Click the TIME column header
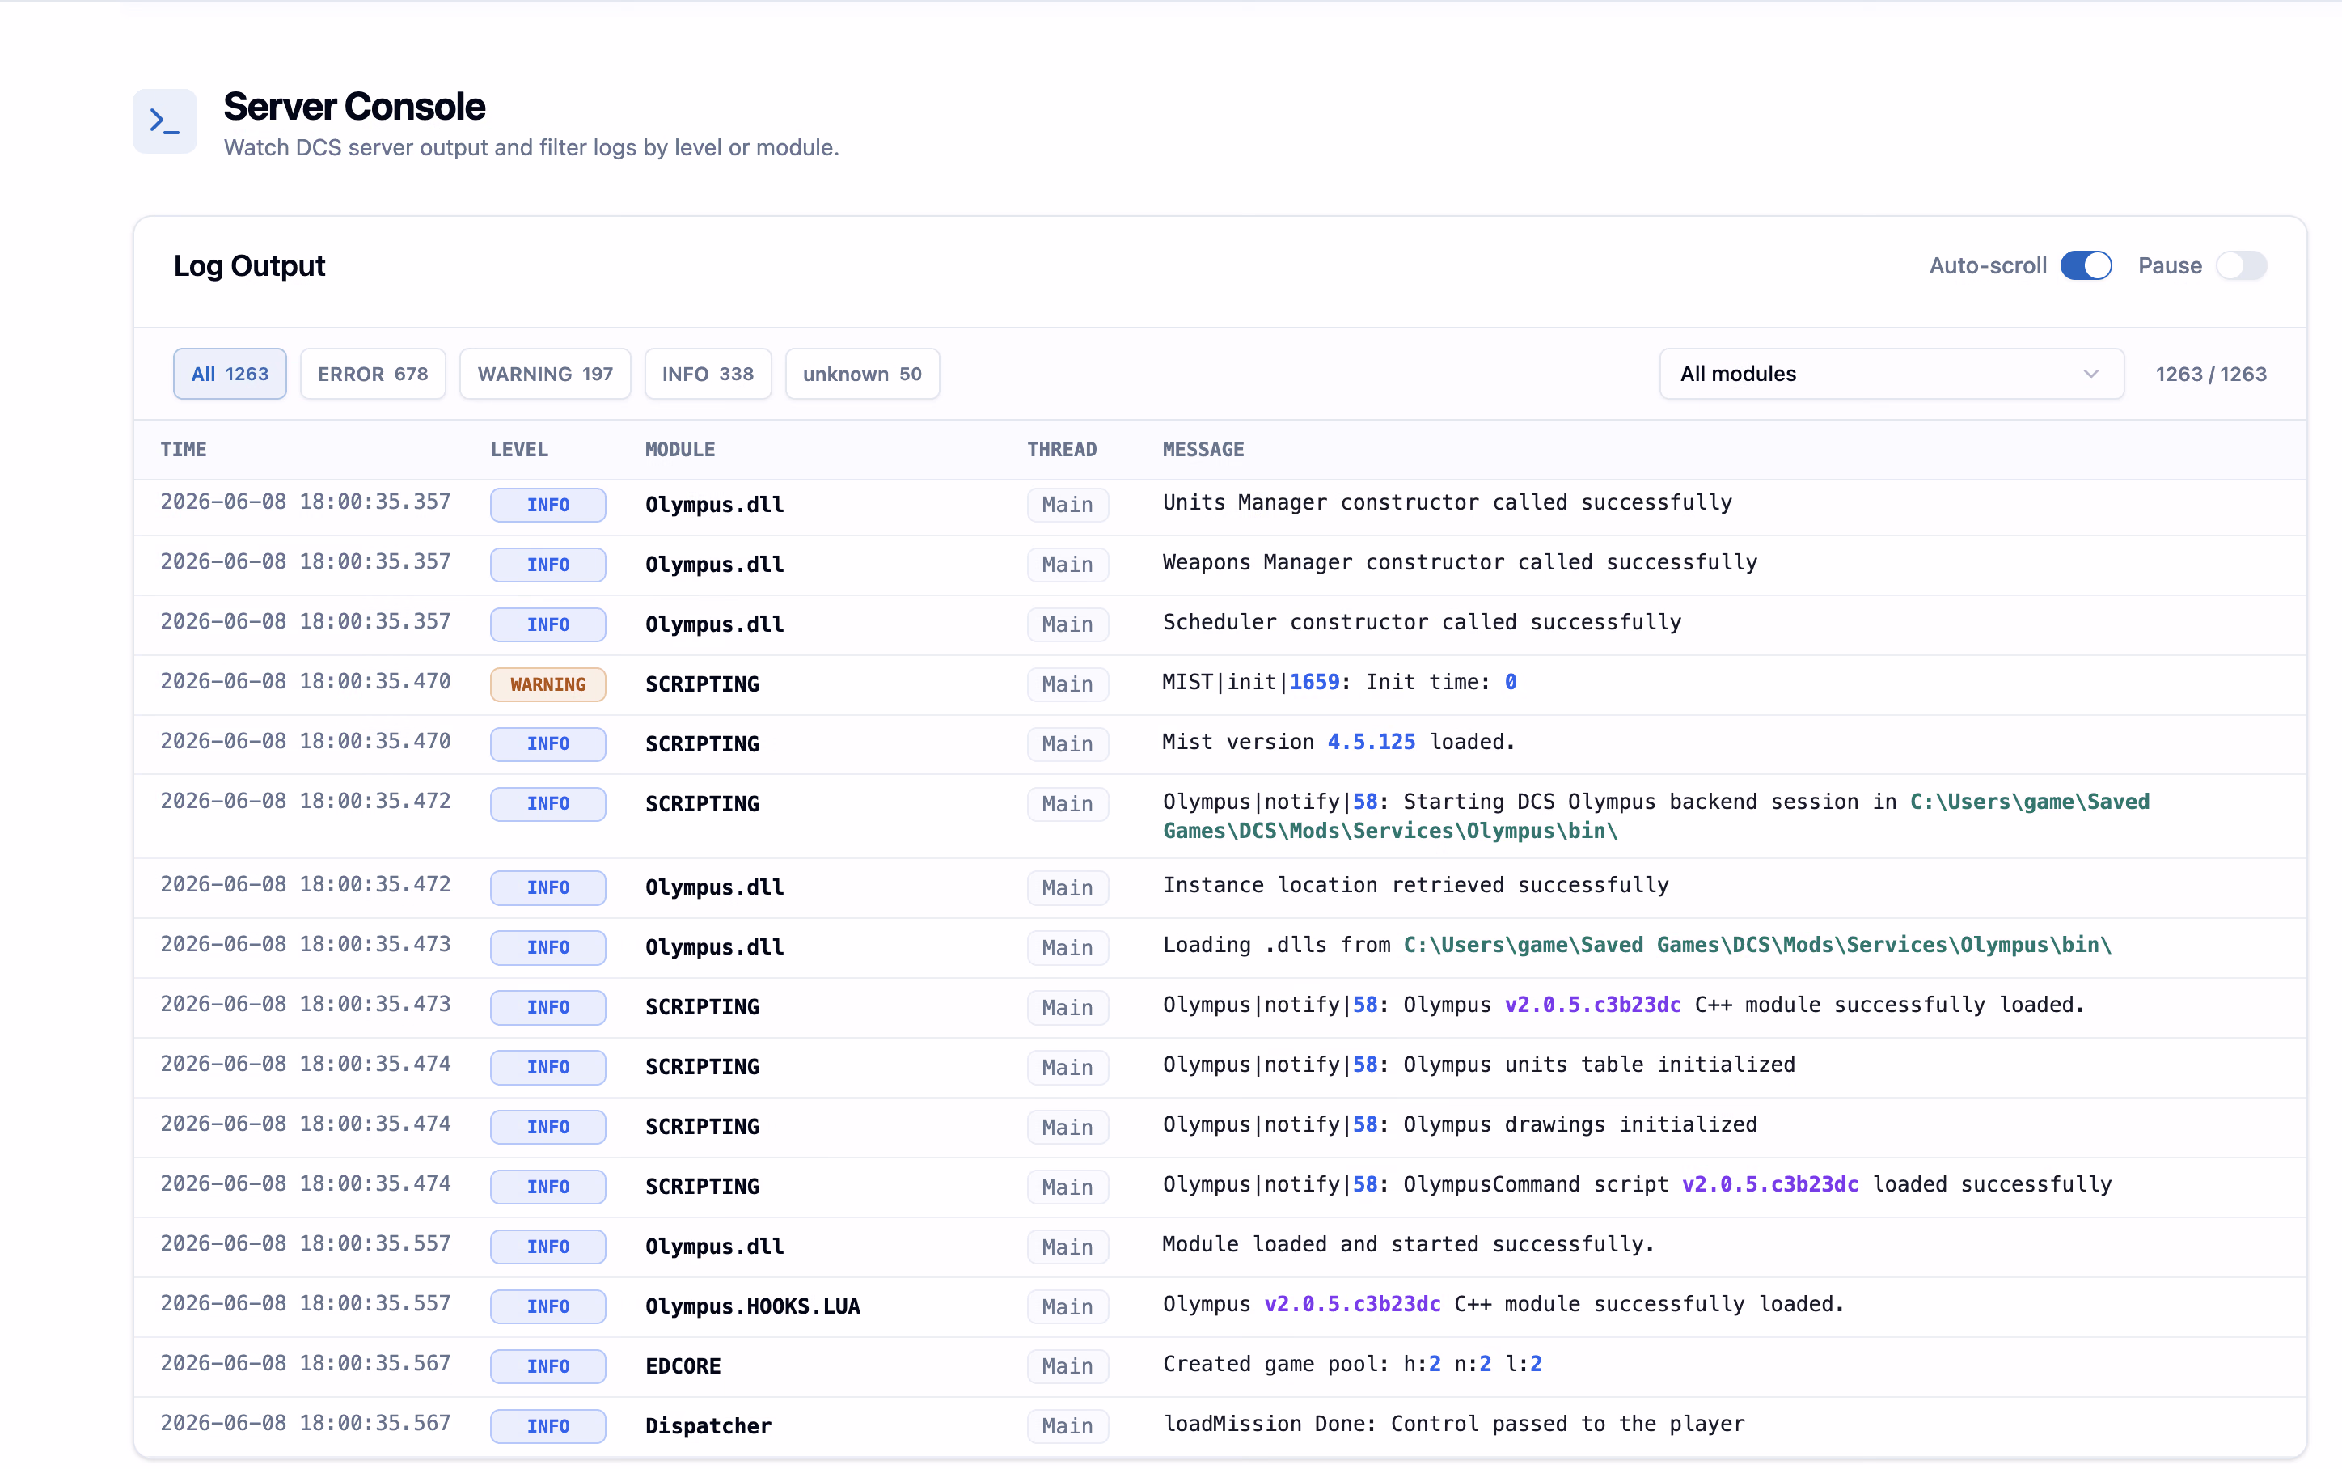 (x=184, y=450)
